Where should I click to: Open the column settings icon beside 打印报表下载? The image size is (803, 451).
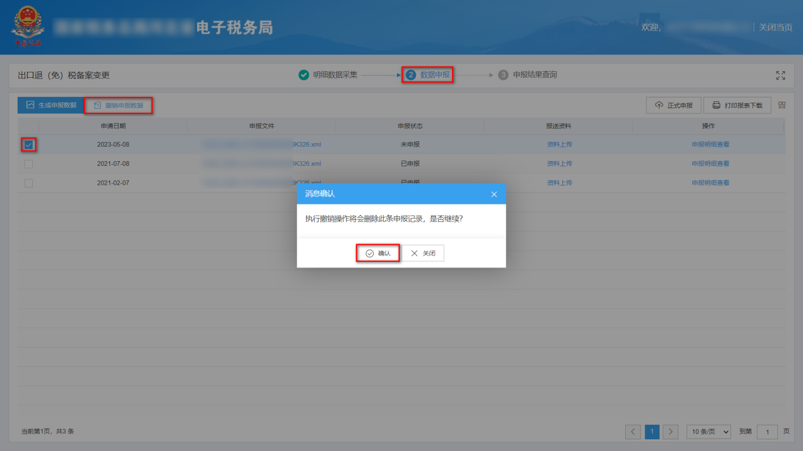[782, 105]
